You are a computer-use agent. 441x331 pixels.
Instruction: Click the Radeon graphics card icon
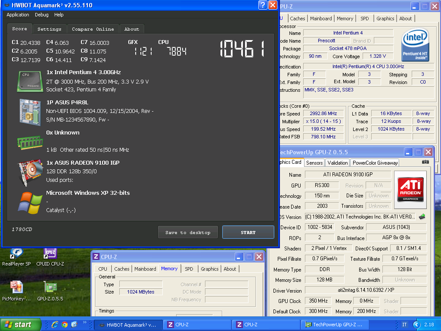[30, 172]
